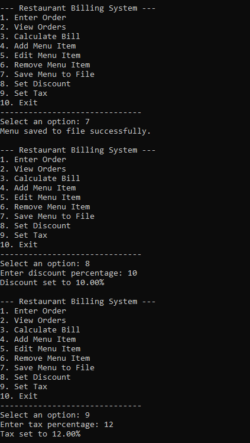Click "Discount set to 10.00%" output
250x443 pixels.
click(x=52, y=283)
